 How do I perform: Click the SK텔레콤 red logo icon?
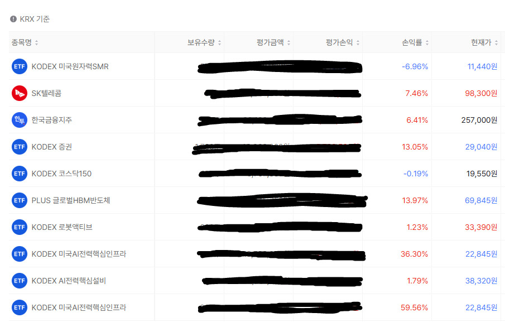[20, 93]
